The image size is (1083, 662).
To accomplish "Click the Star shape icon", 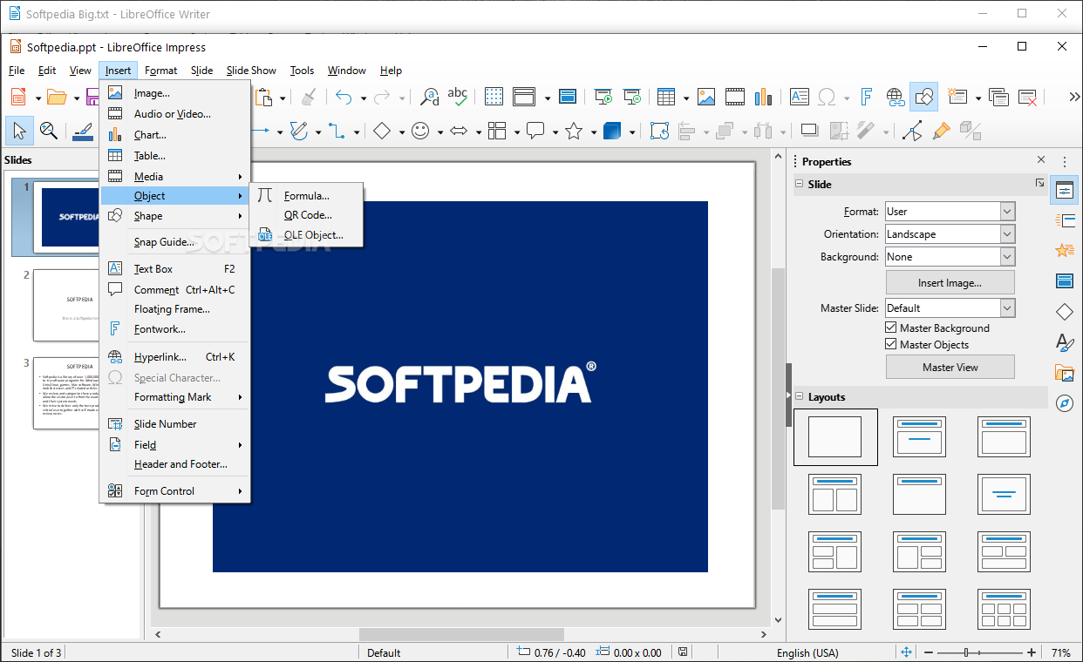I will click(574, 131).
